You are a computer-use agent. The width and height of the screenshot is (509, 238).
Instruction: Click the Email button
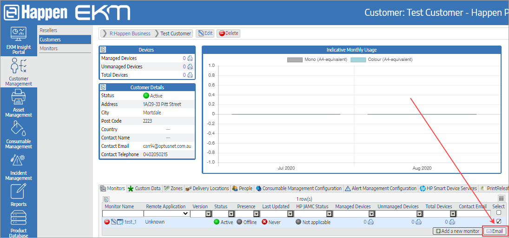coord(495,231)
